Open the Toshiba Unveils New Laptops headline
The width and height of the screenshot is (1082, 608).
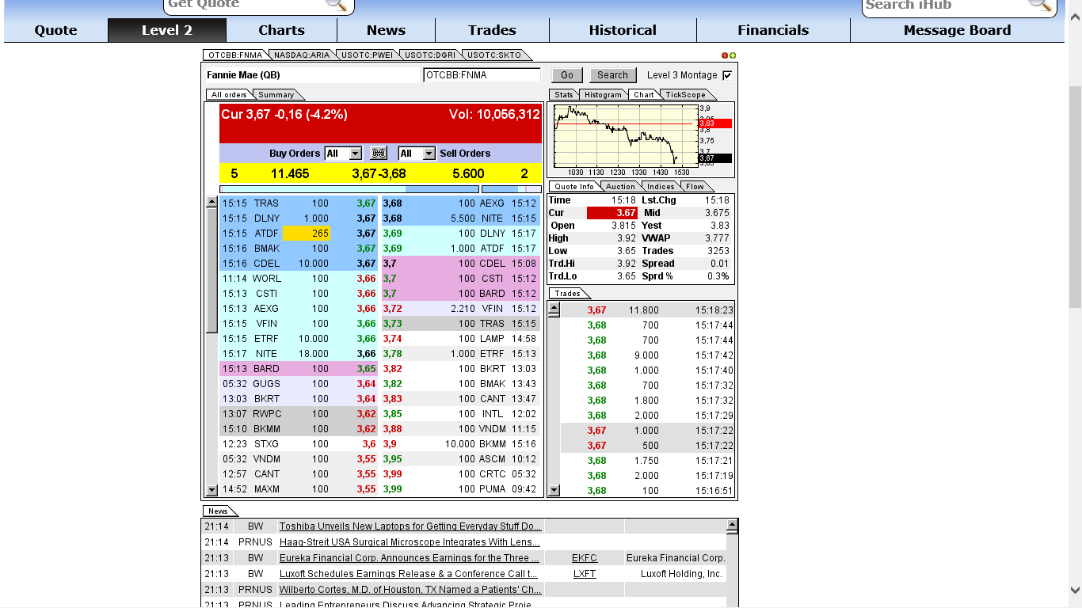click(410, 526)
